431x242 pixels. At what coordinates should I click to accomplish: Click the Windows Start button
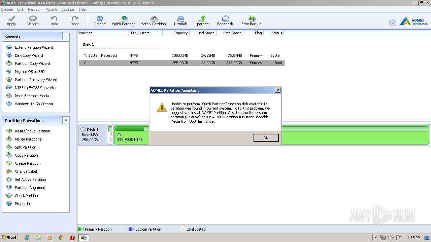click(9, 237)
